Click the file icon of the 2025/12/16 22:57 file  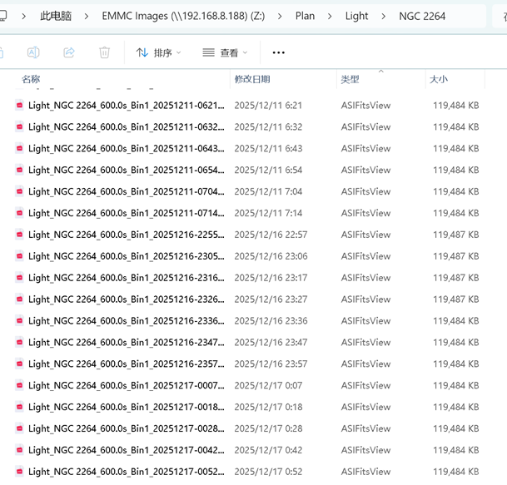[20, 235]
